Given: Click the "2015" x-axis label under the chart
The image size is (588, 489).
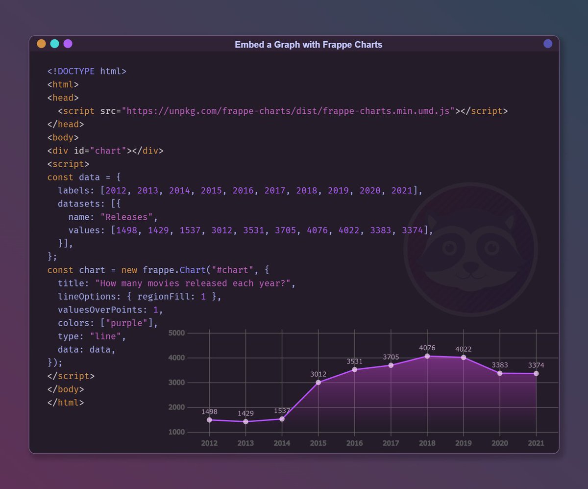Looking at the screenshot, I should click(318, 443).
